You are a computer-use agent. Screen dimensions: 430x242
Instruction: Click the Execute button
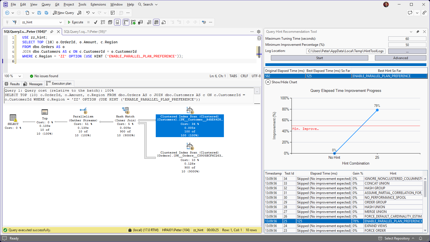click(x=75, y=22)
